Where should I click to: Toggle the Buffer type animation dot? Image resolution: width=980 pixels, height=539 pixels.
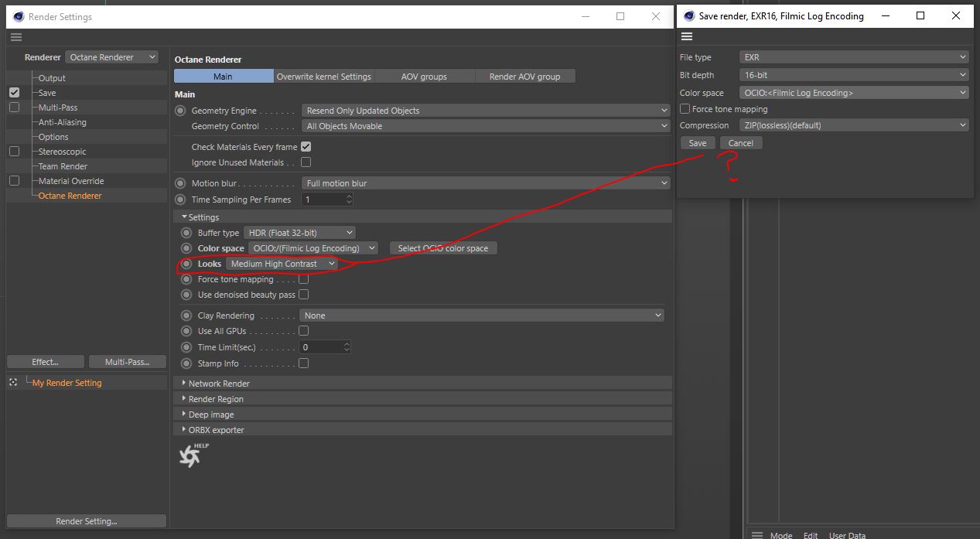(x=186, y=233)
